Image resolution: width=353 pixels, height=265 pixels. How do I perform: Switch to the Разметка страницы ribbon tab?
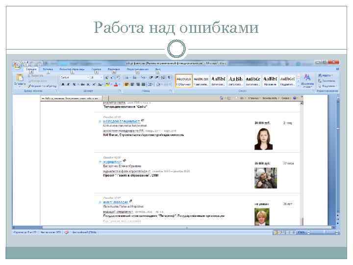click(72, 69)
